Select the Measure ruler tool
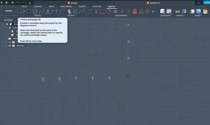Image resolution: width=210 pixels, height=125 pixels. click(178, 11)
